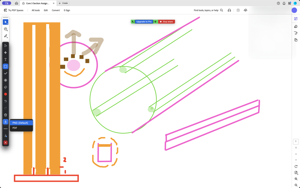Image resolution: width=300 pixels, height=188 pixels.
Task: Click the checkmark tool in dark toolbar
Action: click(6, 73)
